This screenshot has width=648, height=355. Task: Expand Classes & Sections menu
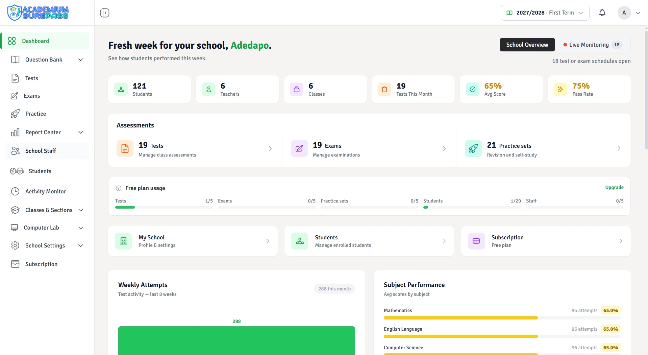coord(47,210)
